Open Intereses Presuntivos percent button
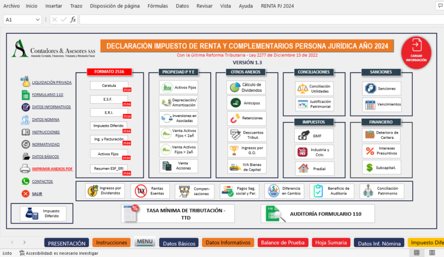The image size is (444, 257). (x=382, y=150)
